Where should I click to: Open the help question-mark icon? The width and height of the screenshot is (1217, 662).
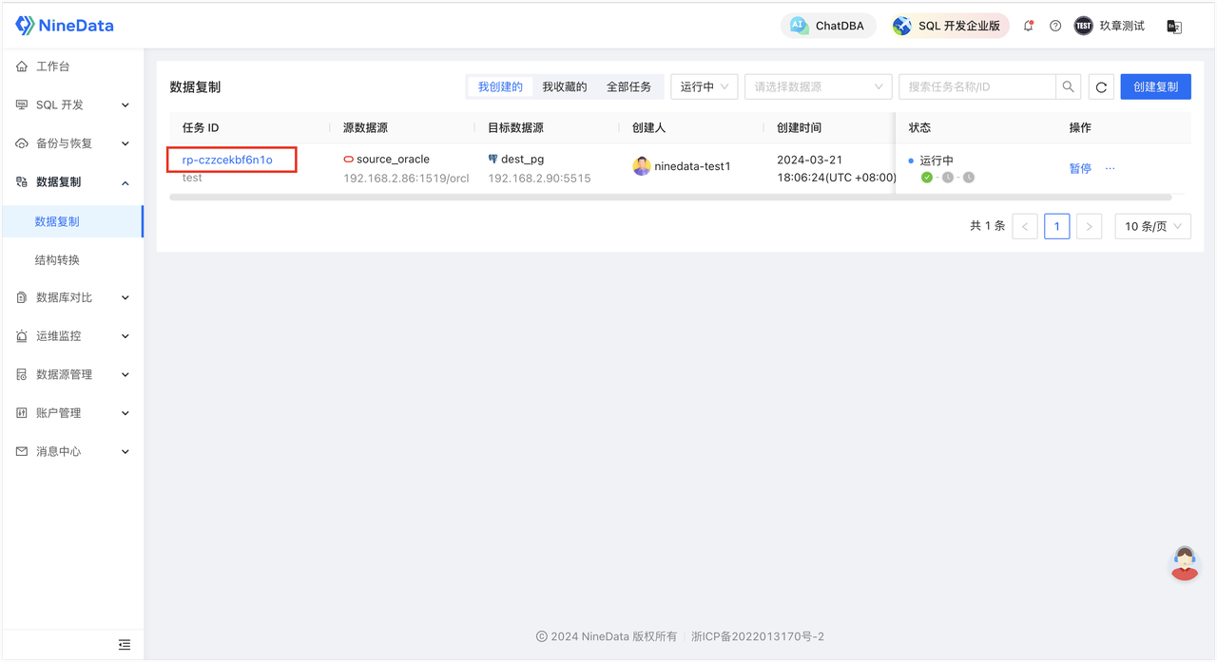(1054, 26)
